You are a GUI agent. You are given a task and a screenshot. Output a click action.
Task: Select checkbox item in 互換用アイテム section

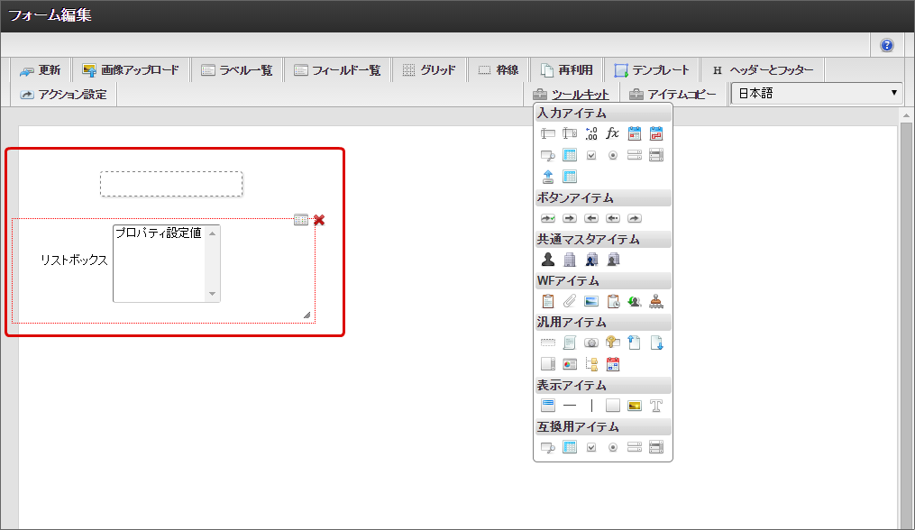590,447
